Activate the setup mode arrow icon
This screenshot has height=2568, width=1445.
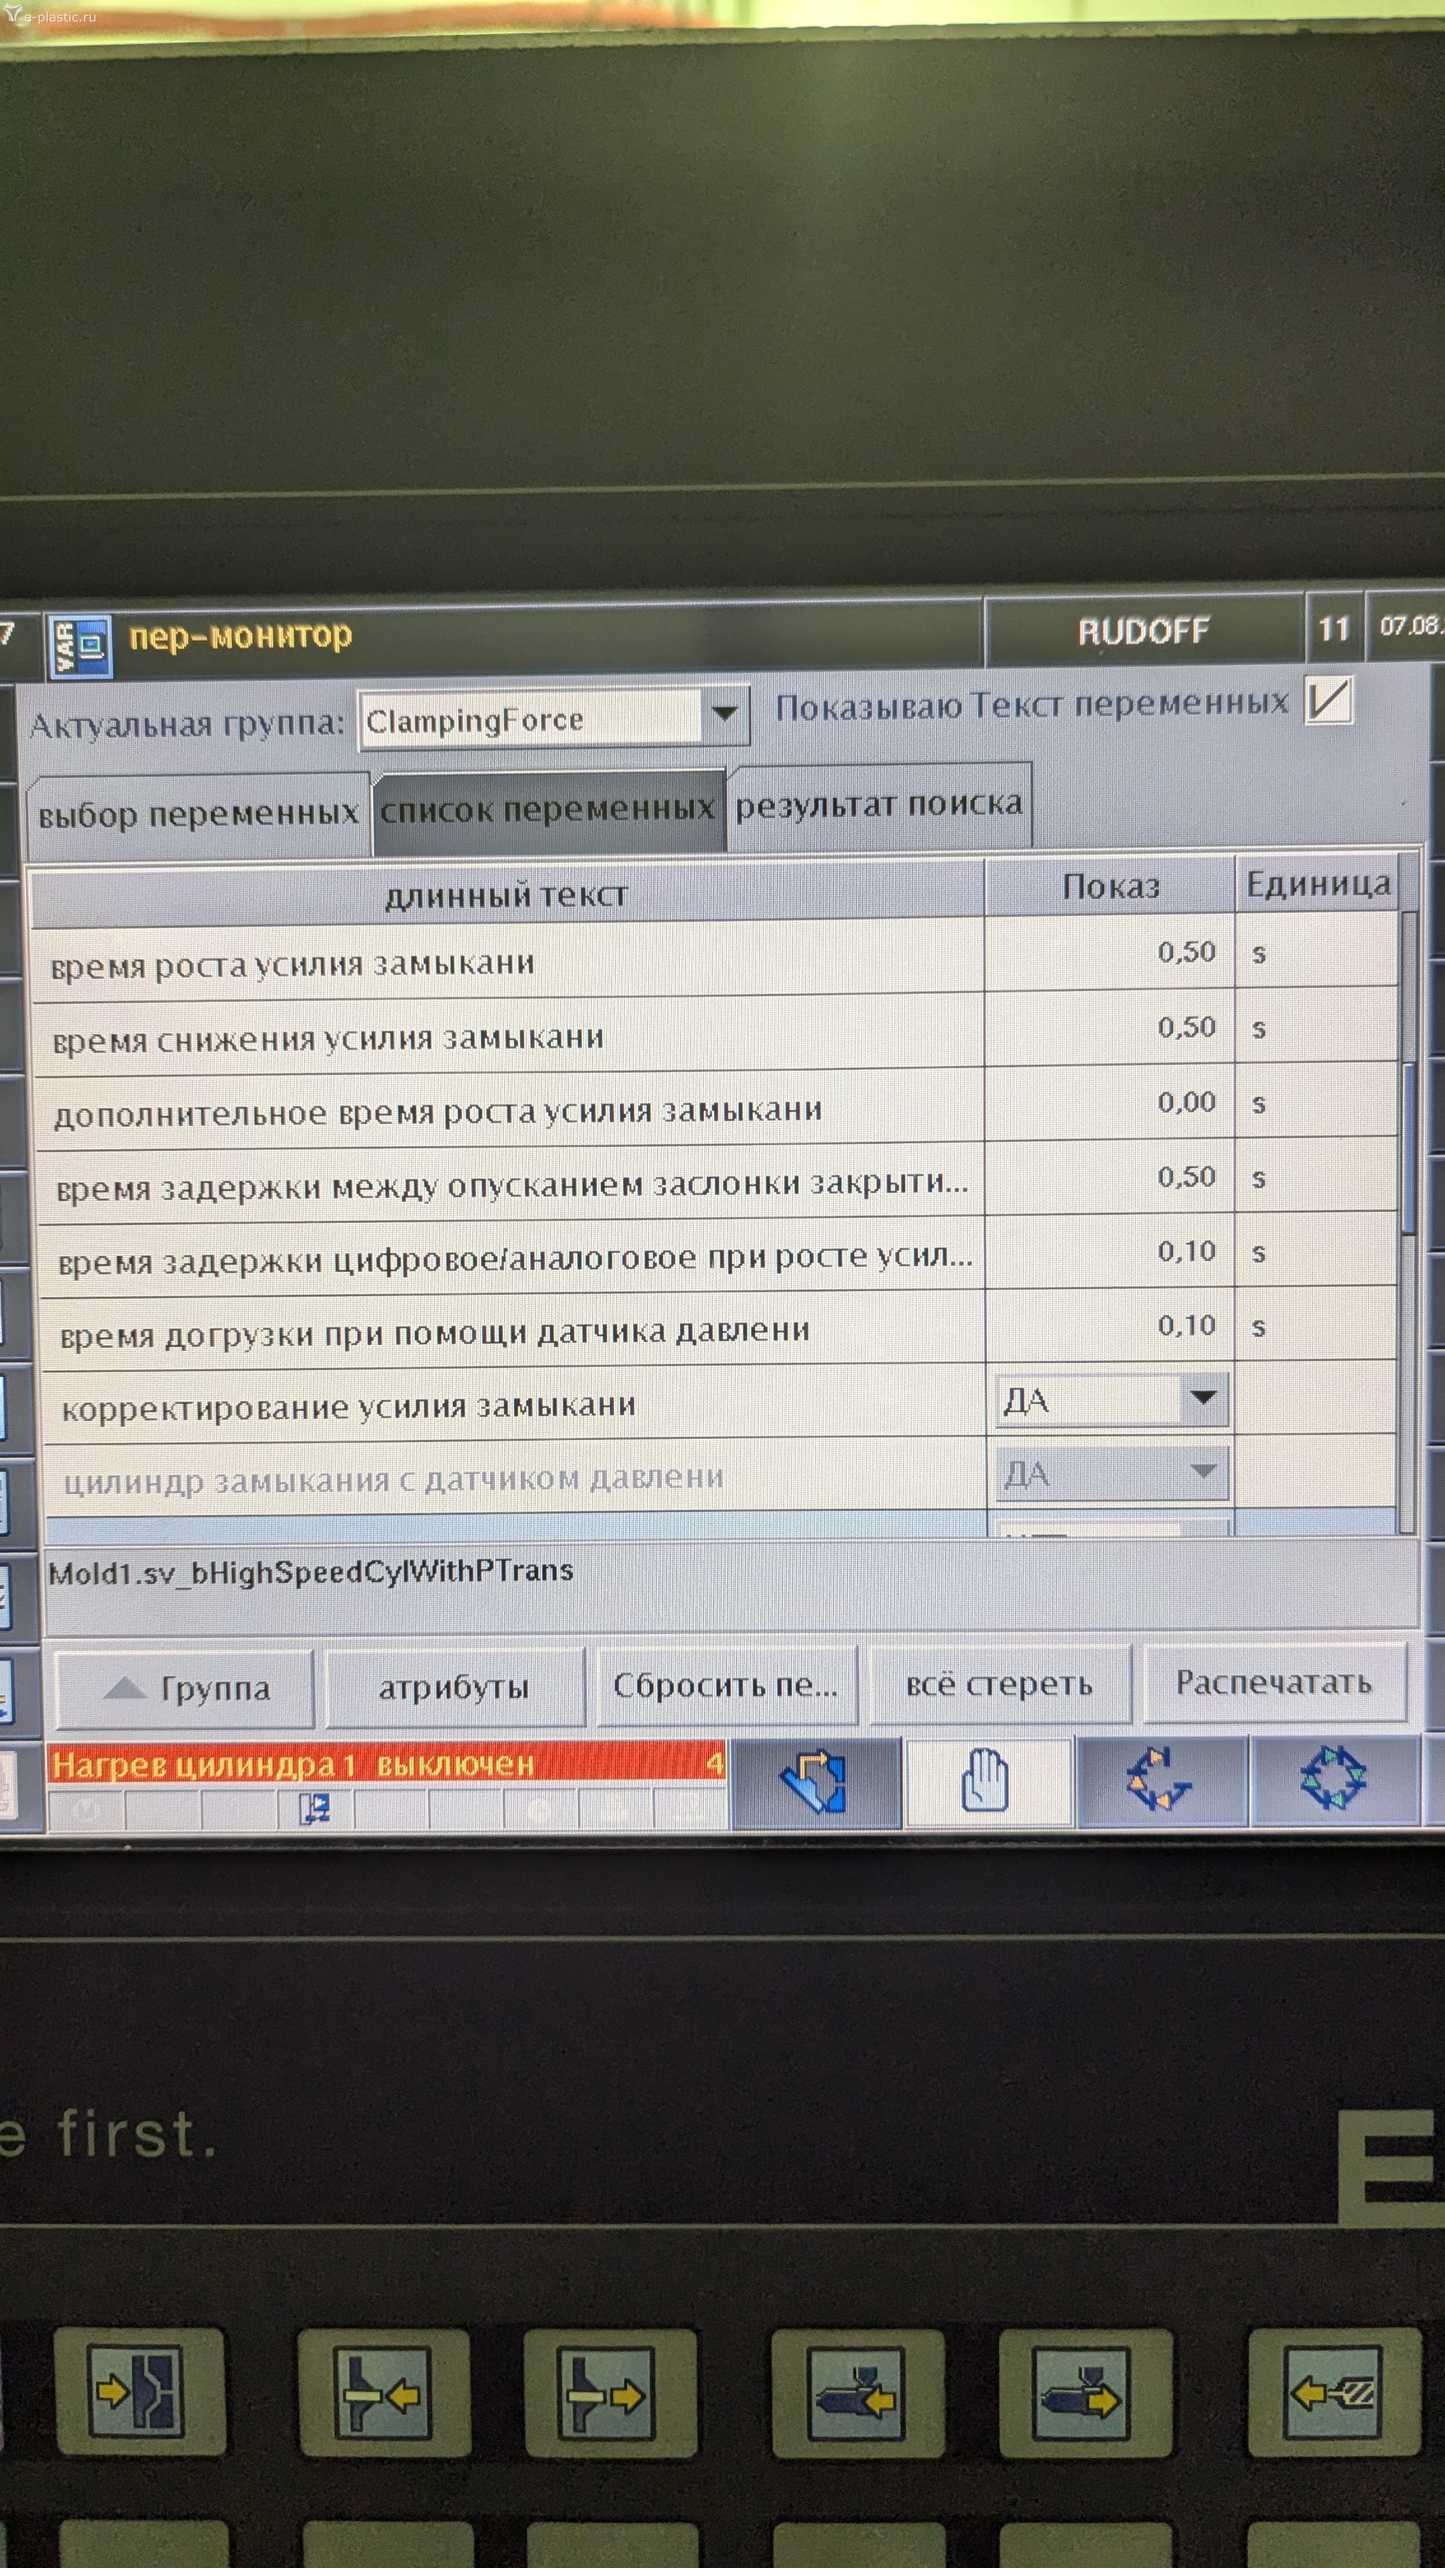816,1780
